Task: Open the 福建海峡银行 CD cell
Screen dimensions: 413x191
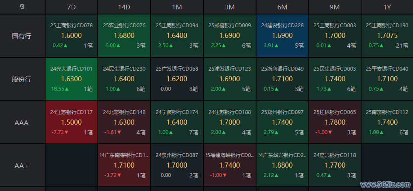Action: pyautogui.click(x=229, y=165)
